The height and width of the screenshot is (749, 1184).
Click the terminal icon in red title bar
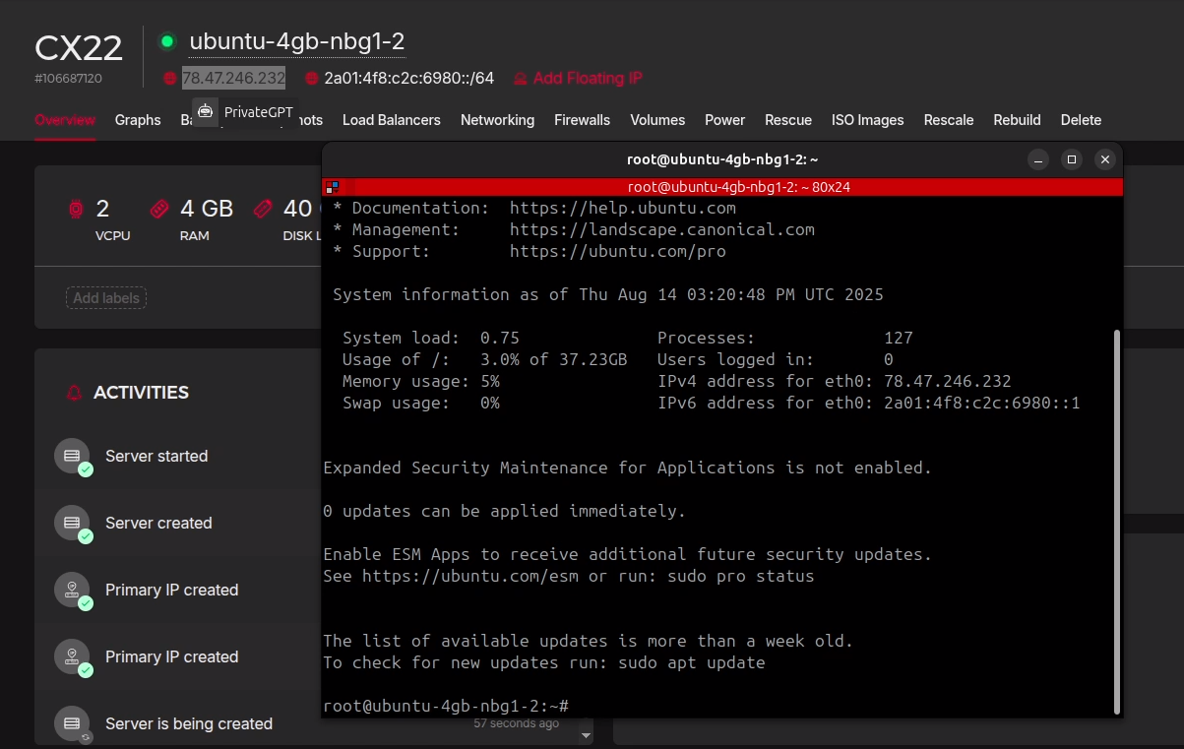(x=333, y=186)
